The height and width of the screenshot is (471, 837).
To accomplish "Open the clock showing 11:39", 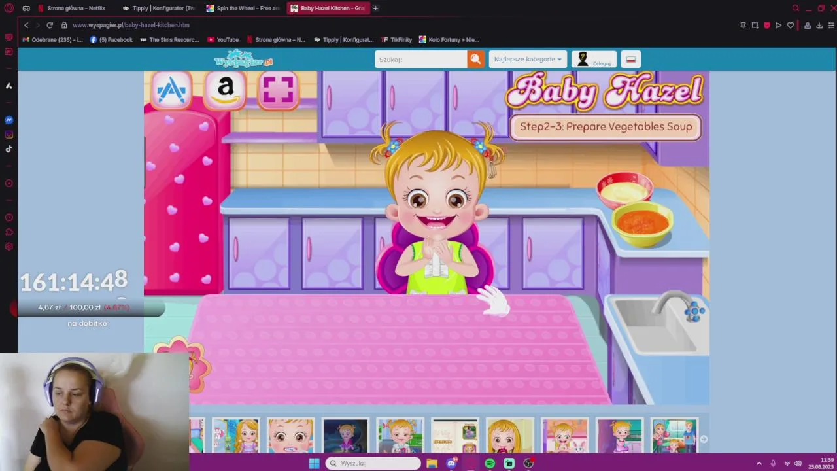I will click(821, 463).
